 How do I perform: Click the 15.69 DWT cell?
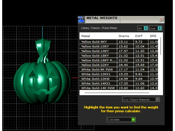pos(141,65)
